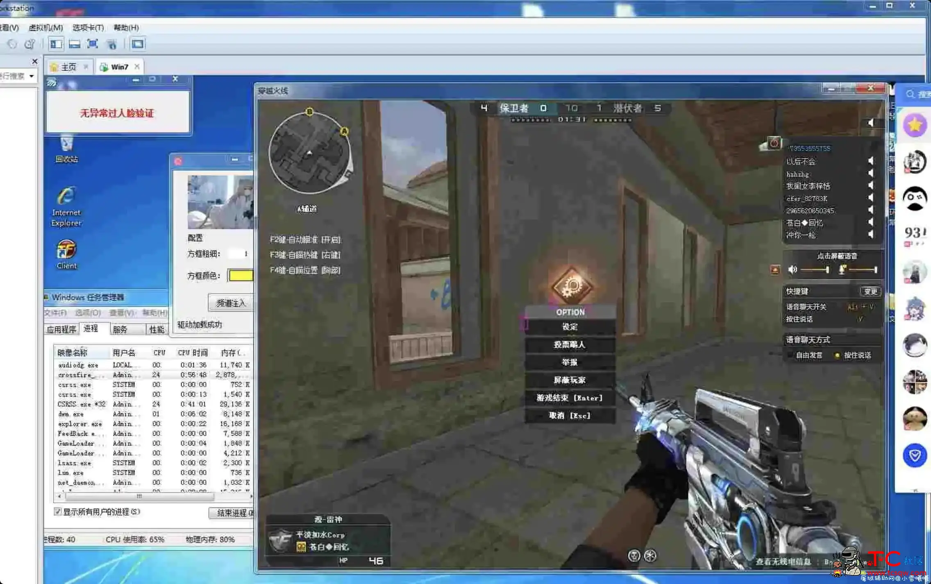Select the dwm.exe process row
This screenshot has width=931, height=584.
click(x=153, y=414)
